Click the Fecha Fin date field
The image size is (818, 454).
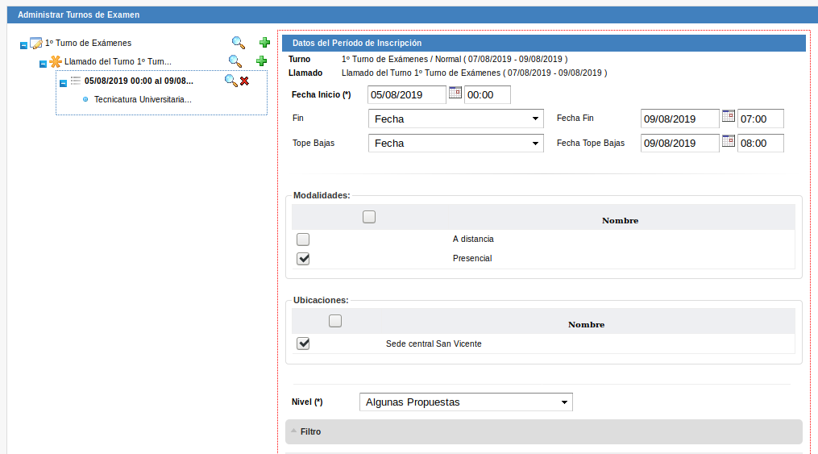click(x=679, y=119)
